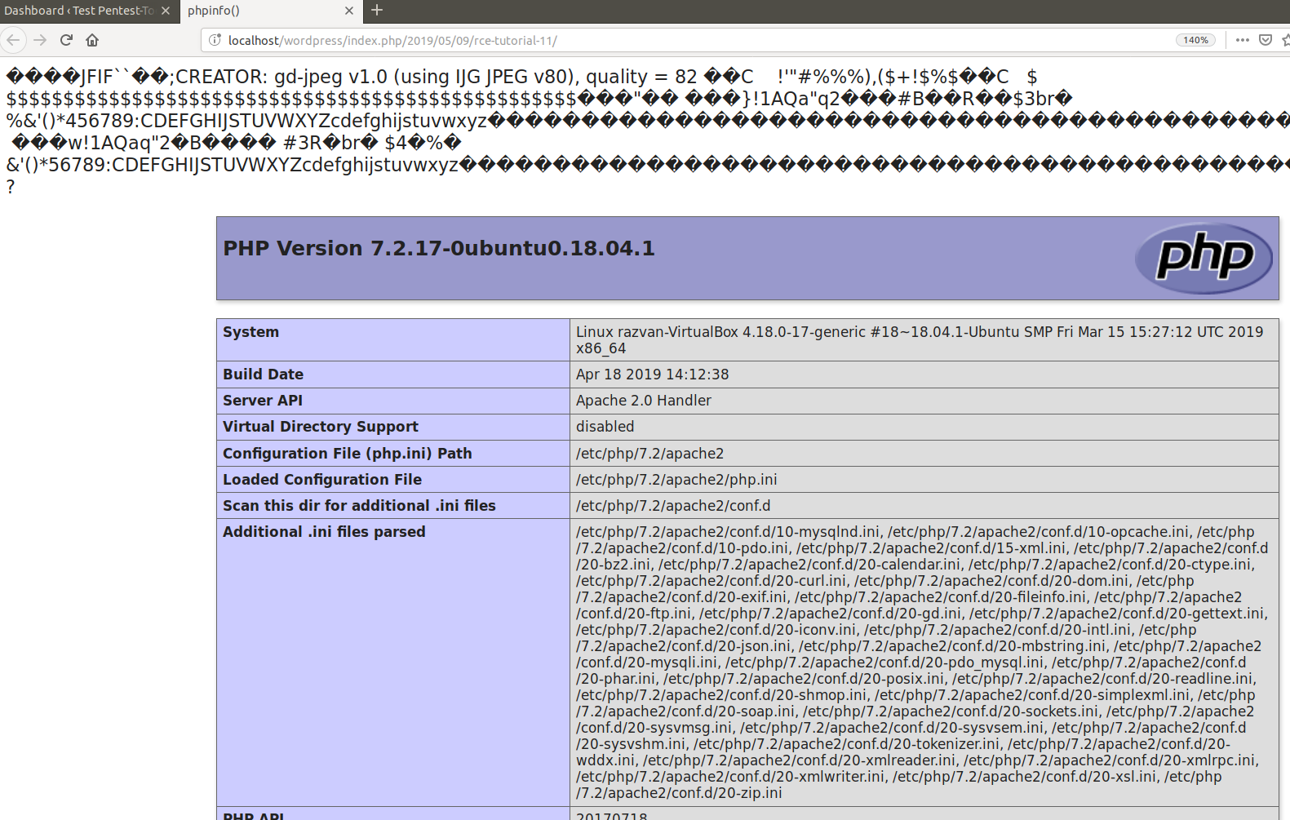Image resolution: width=1290 pixels, height=820 pixels.
Task: Reset zoom using the 140% badge
Action: pos(1195,40)
